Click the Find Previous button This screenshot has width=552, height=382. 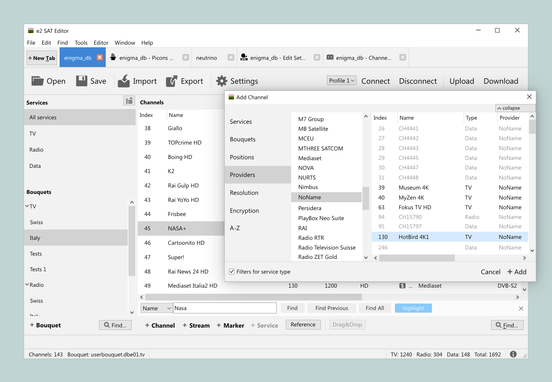(332, 308)
